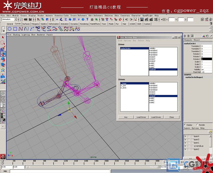
Task: Open the viewport Shading menu
Action: (17, 35)
